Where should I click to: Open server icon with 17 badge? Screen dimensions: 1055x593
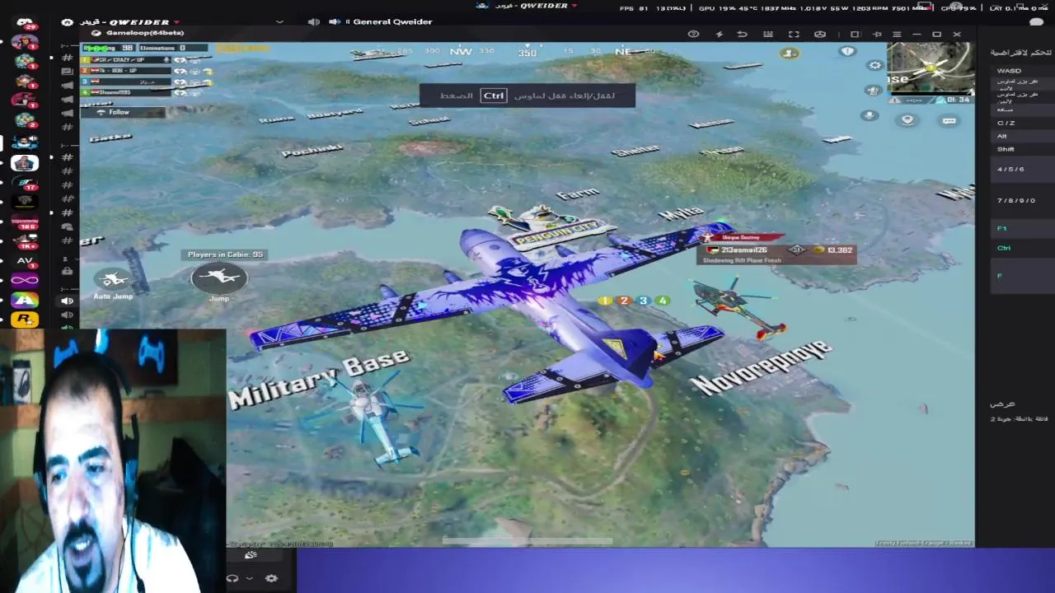tap(25, 182)
